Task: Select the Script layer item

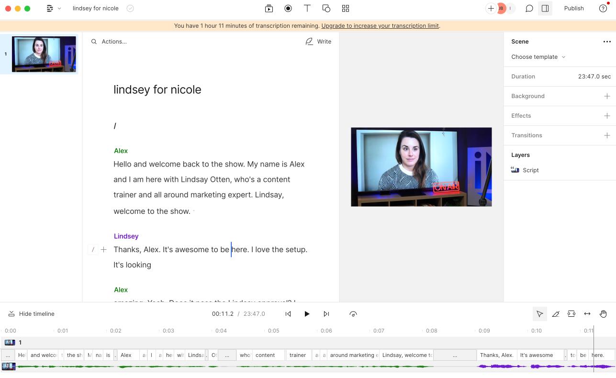Action: pyautogui.click(x=530, y=170)
